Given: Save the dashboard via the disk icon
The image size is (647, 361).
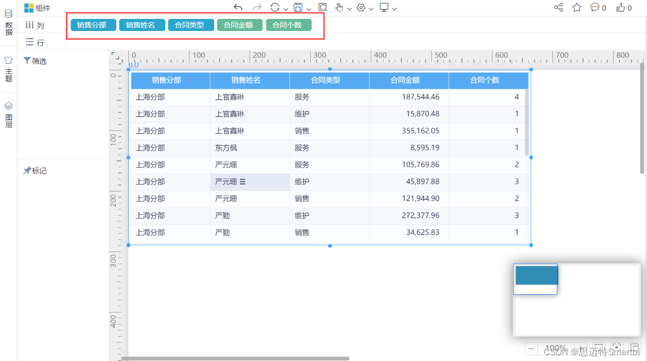Looking at the screenshot, I should (x=298, y=7).
